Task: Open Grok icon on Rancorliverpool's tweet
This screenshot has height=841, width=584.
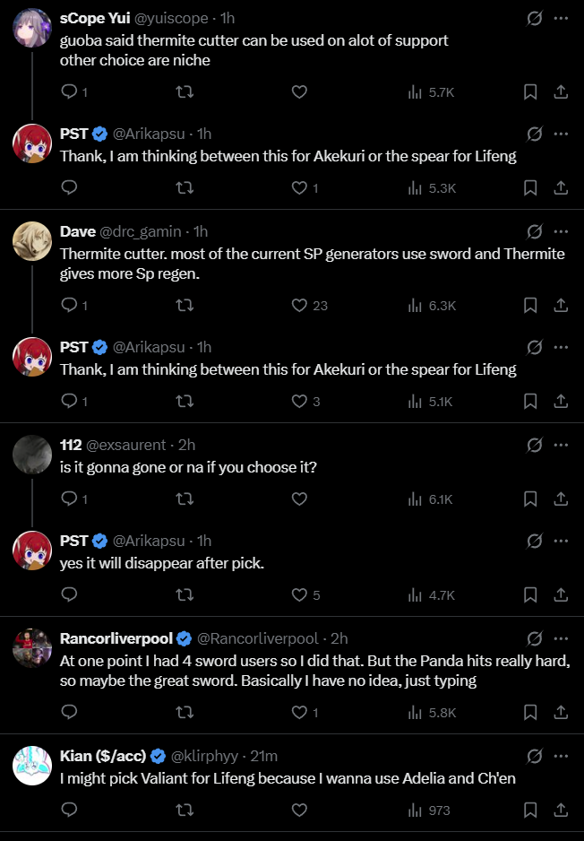Action: tap(535, 639)
